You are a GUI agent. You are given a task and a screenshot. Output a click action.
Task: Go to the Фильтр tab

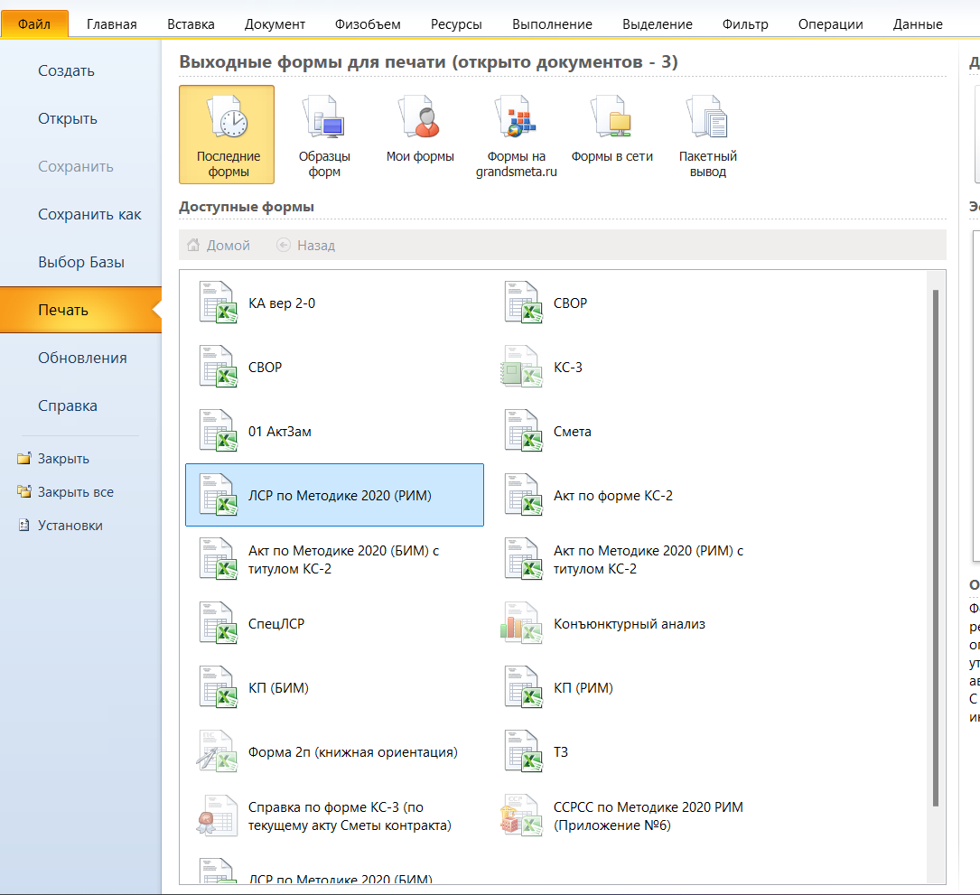[x=745, y=24]
